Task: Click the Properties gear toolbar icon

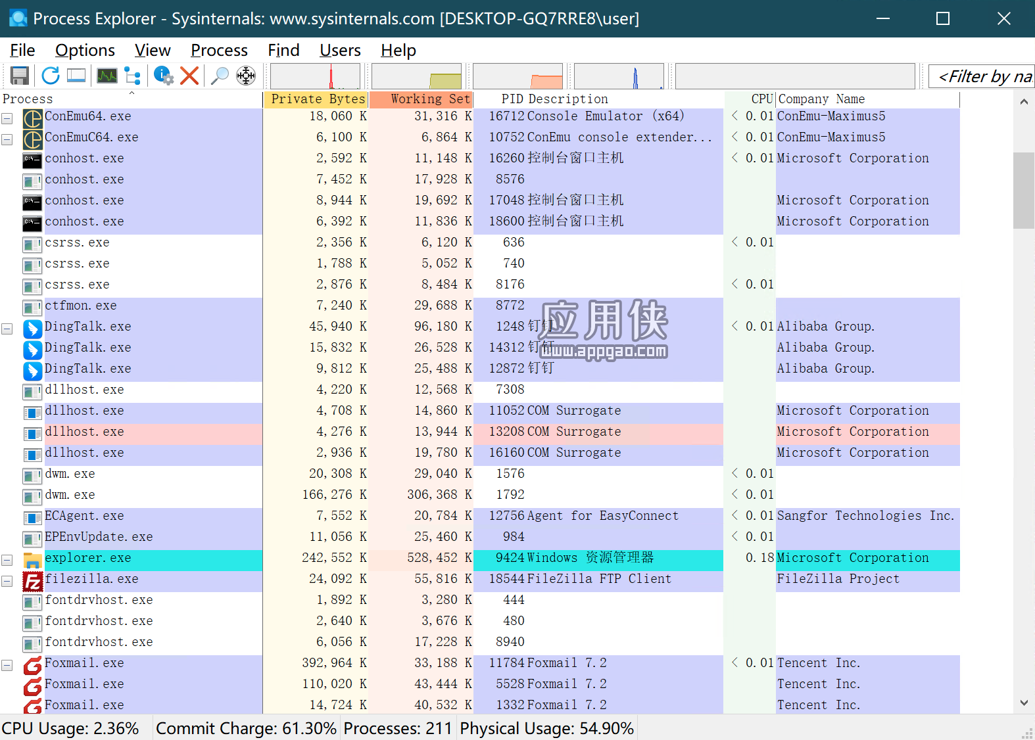Action: click(163, 76)
